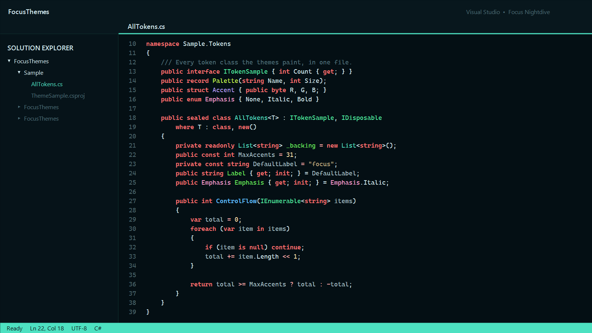Viewport: 592px width, 333px height.
Task: Open AllTokens.cs in Solution Explorer
Action: tap(47, 84)
